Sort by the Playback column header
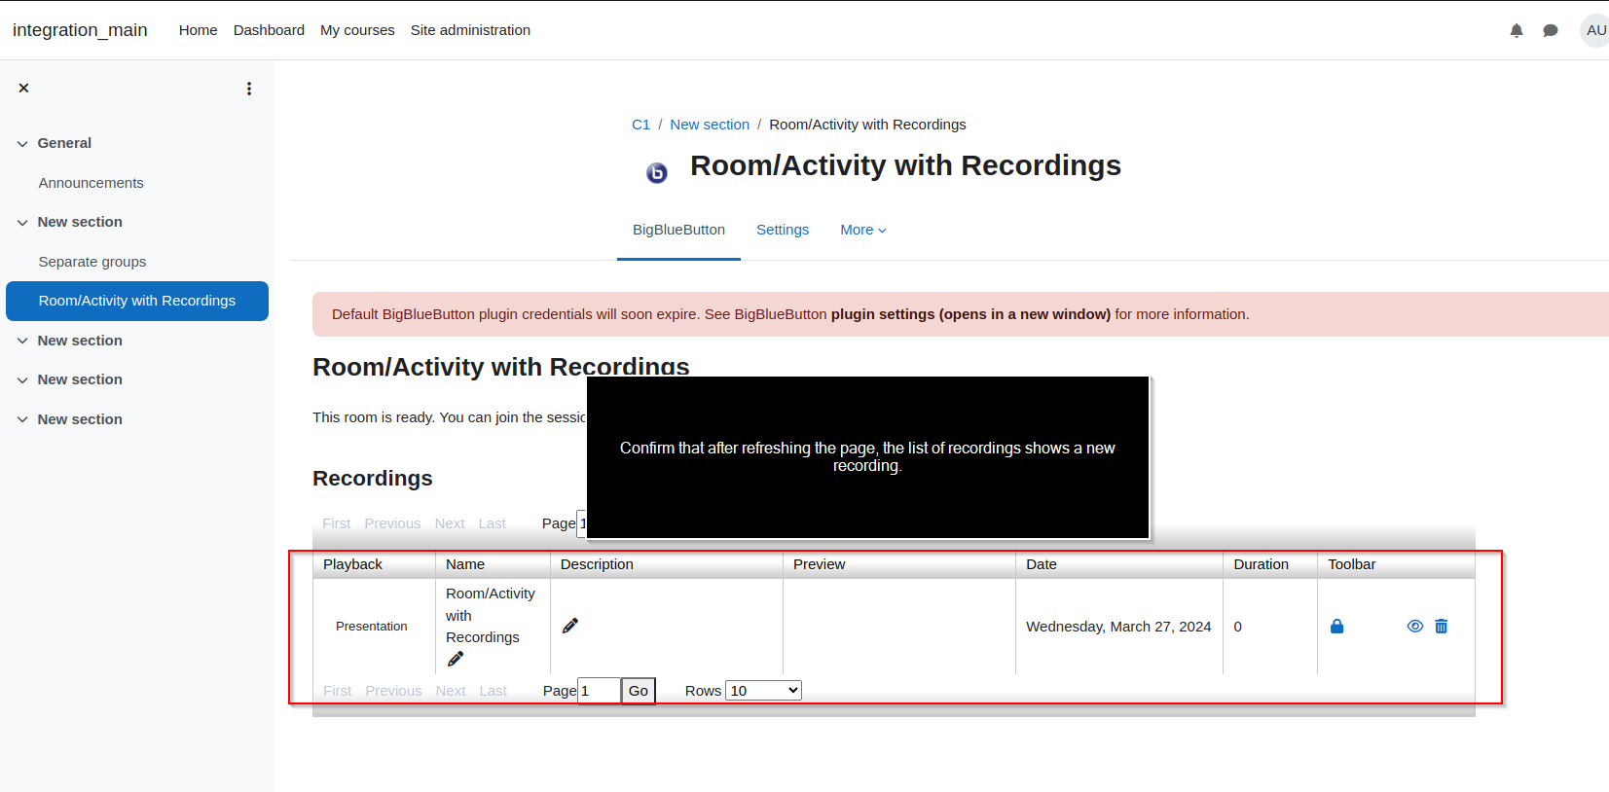The width and height of the screenshot is (1609, 792). (352, 564)
